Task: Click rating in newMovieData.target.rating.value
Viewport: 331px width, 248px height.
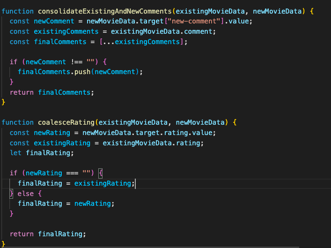Action: 176,133
